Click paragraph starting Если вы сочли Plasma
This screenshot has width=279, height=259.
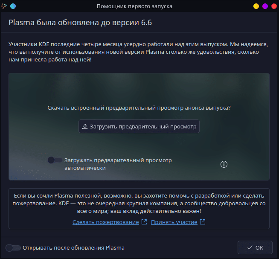click(x=139, y=203)
